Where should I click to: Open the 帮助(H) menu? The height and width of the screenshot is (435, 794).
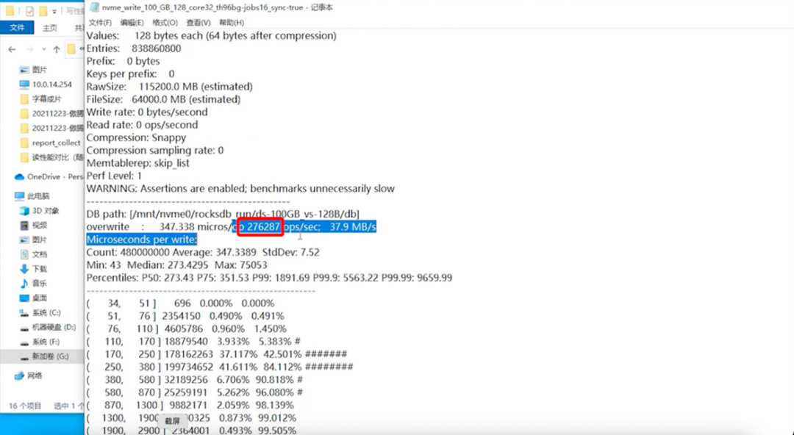click(232, 23)
